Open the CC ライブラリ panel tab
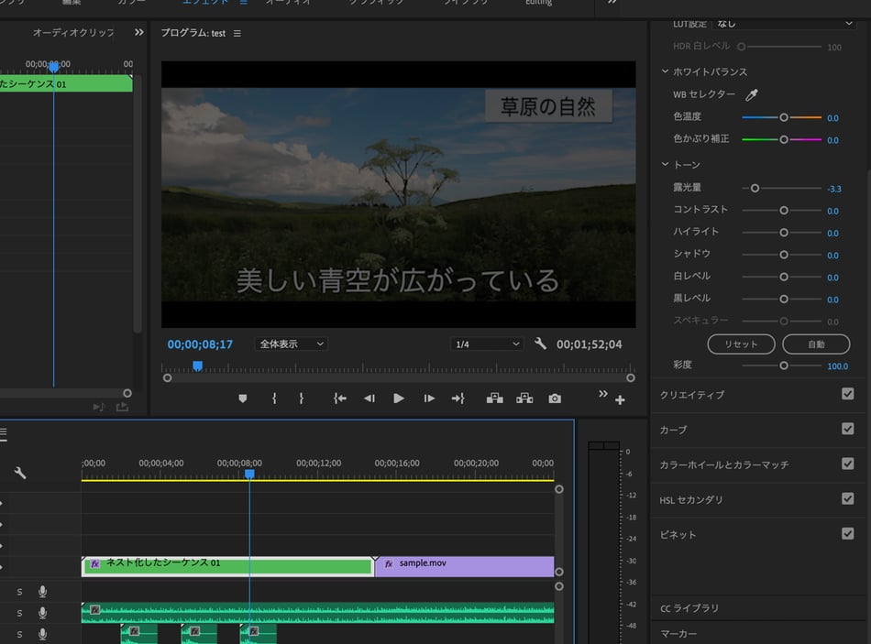871x644 pixels. click(689, 608)
